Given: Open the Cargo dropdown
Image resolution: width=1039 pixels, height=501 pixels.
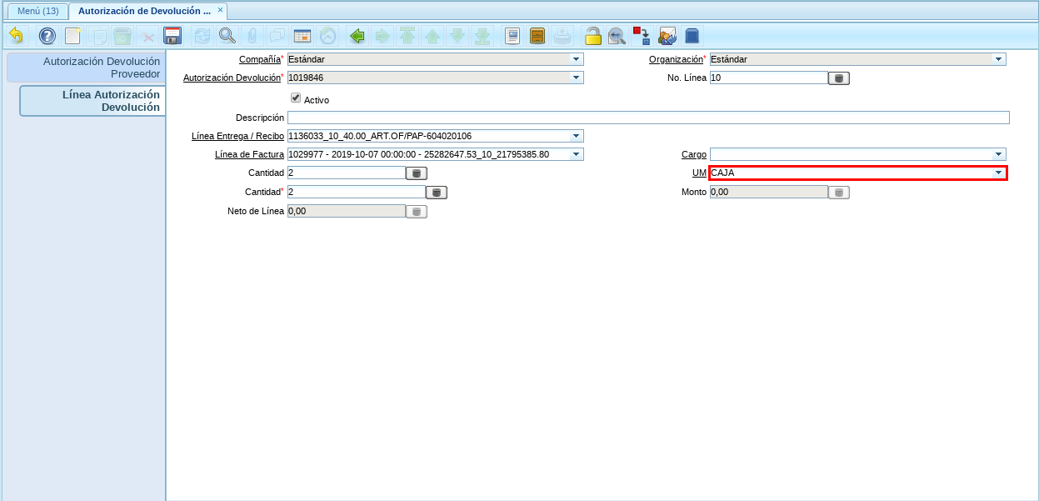Looking at the screenshot, I should click(998, 154).
